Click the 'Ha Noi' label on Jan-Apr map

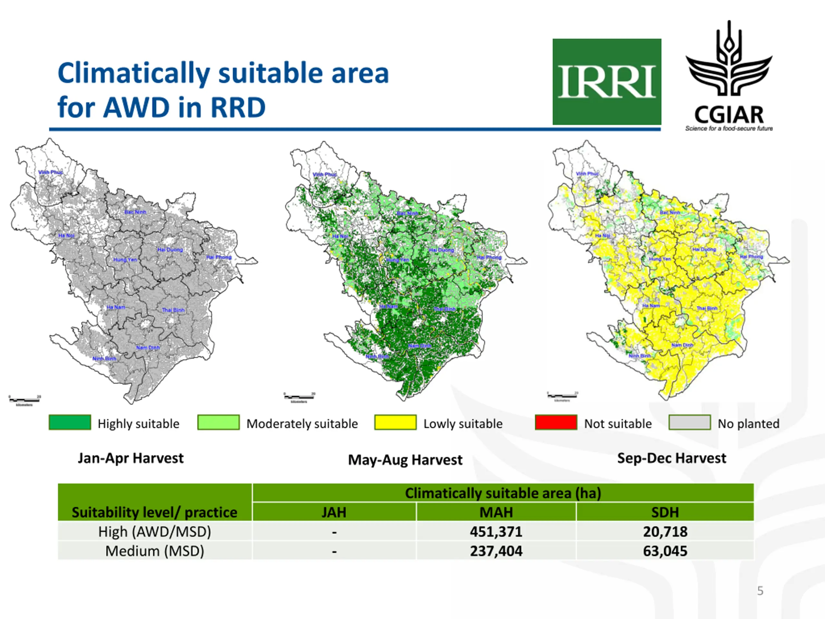pyautogui.click(x=66, y=235)
